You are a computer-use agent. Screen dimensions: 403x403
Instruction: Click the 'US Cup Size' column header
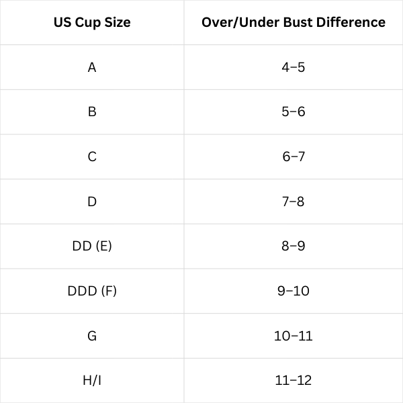click(92, 22)
